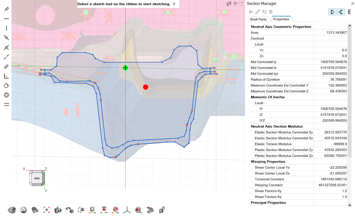Open the Properties tab

point(281,19)
